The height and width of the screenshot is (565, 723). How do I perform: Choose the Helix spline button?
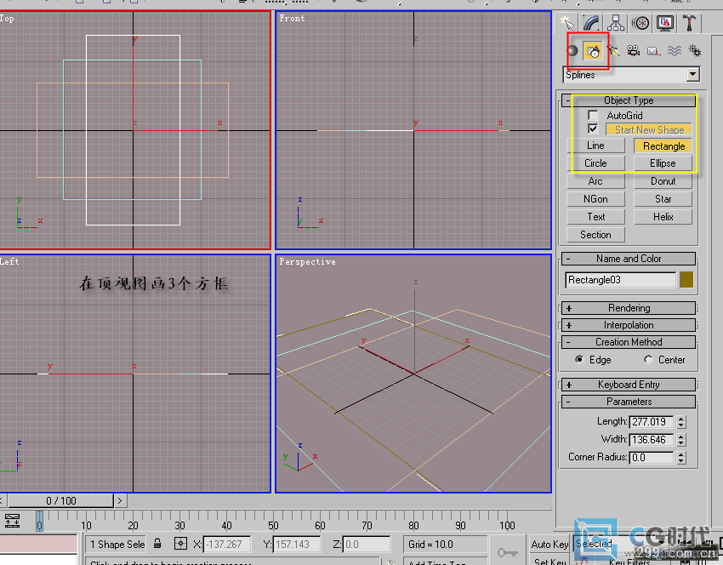(663, 217)
